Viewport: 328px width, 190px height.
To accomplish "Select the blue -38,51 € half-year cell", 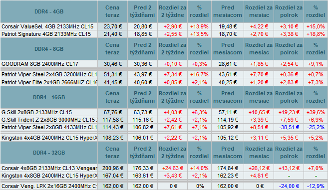I will pyautogui.click(x=289, y=127).
